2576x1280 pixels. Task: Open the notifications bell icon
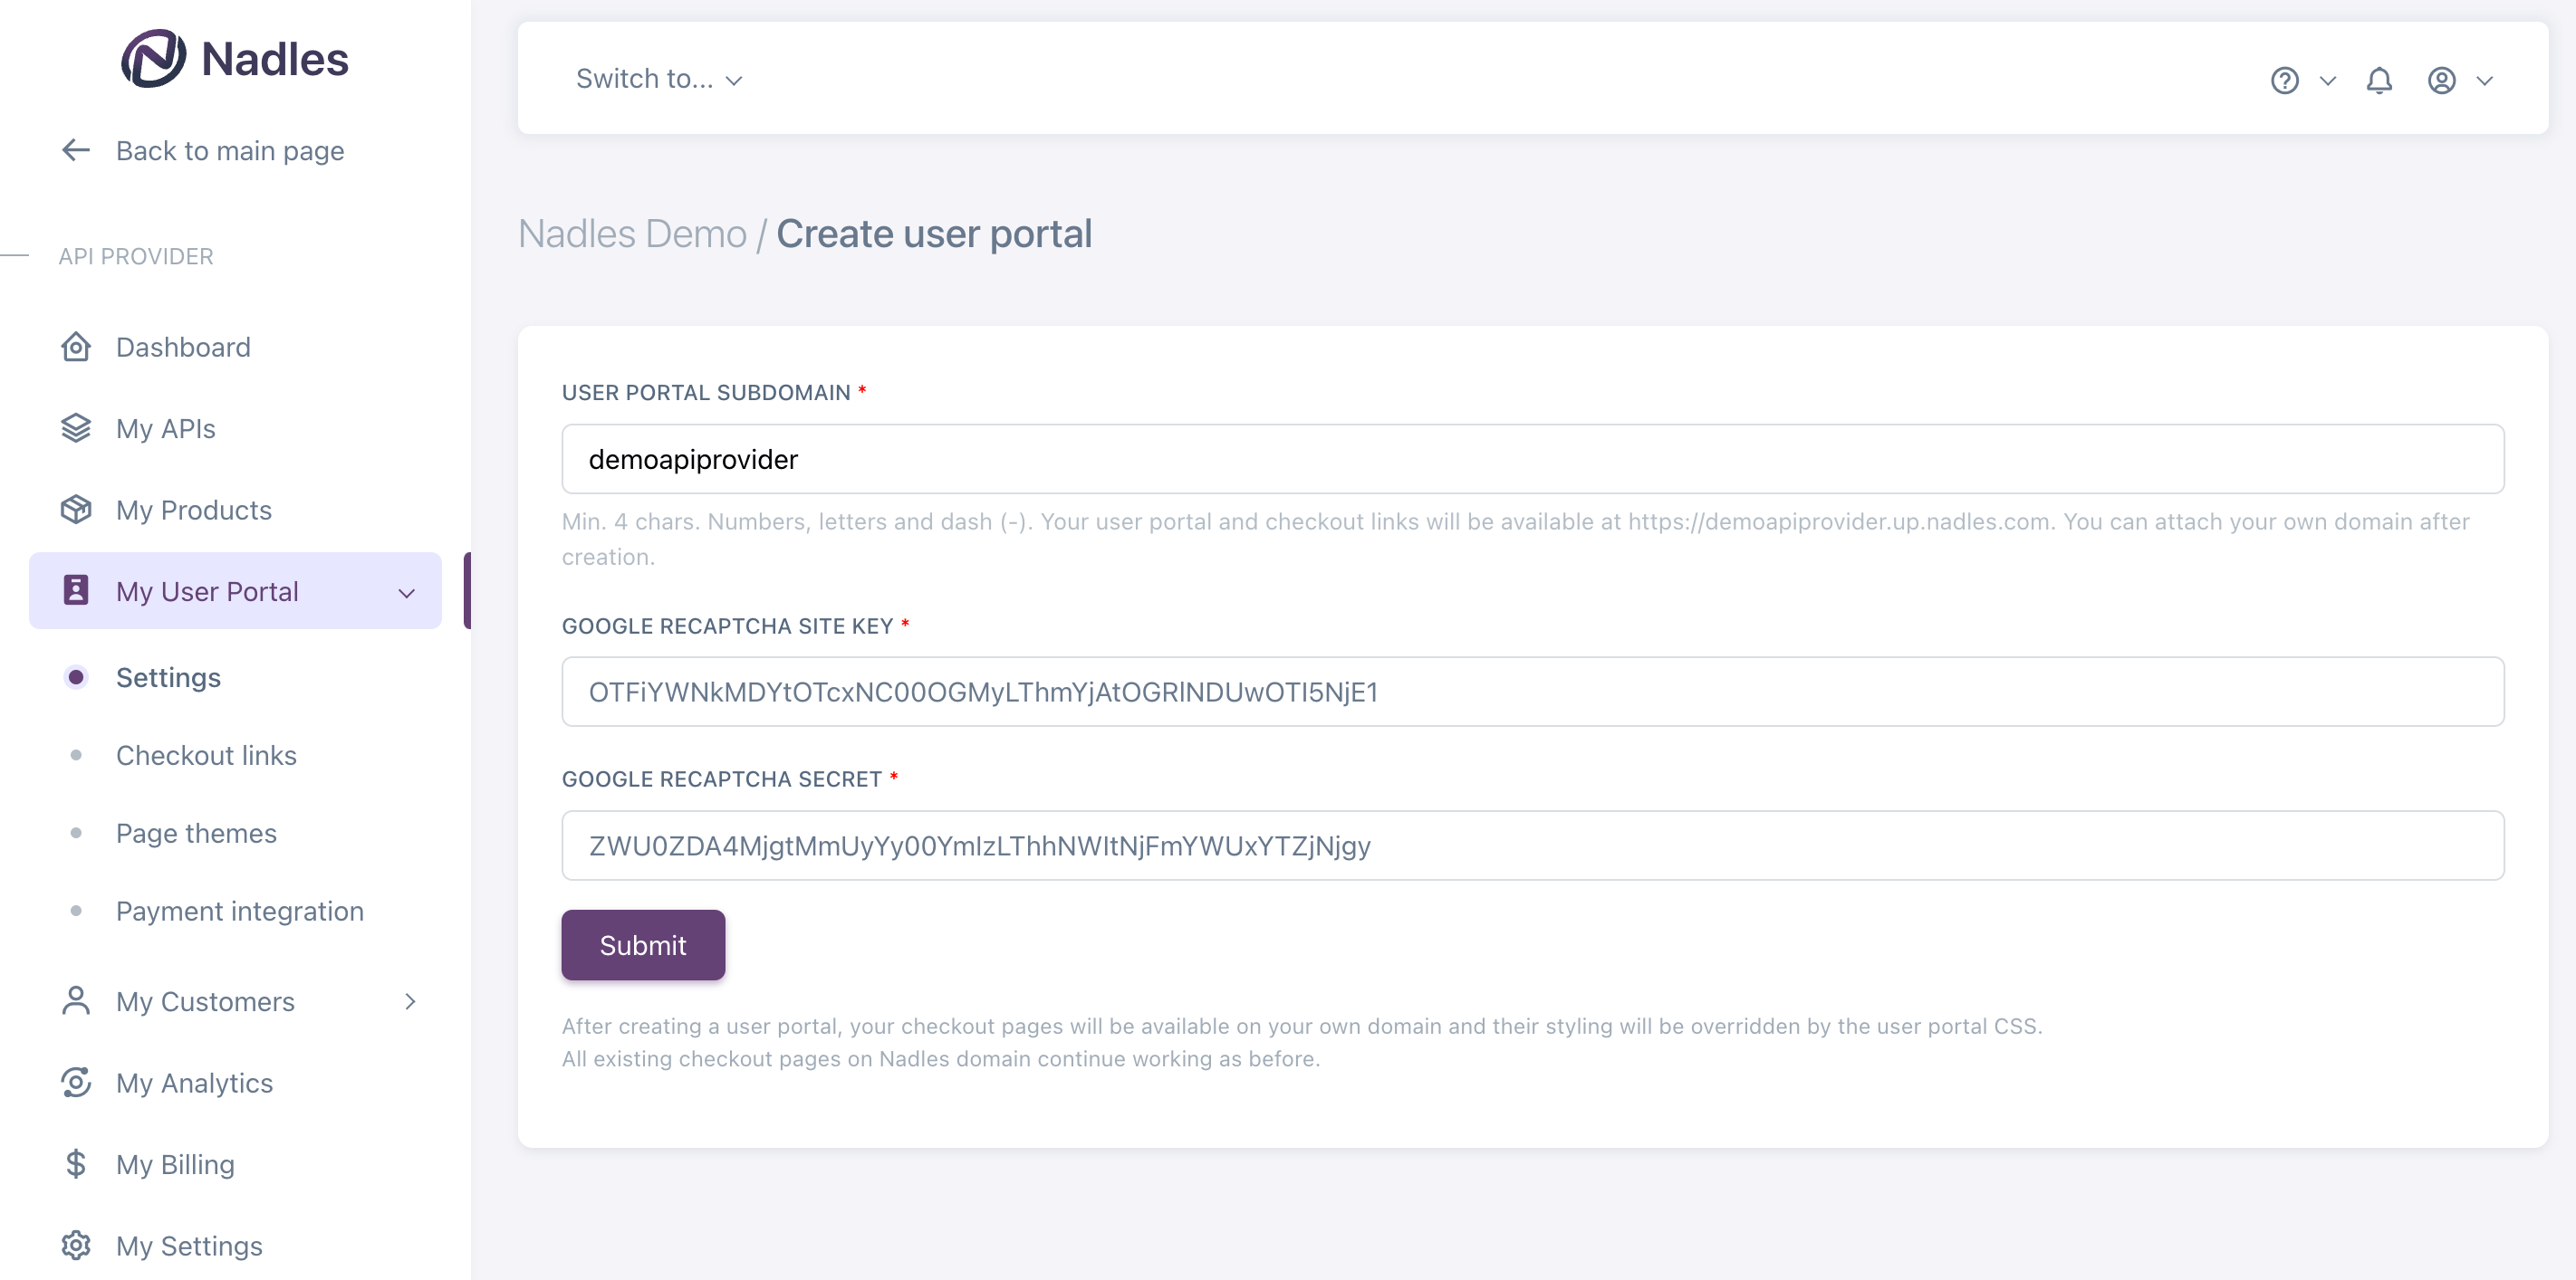coord(2379,80)
